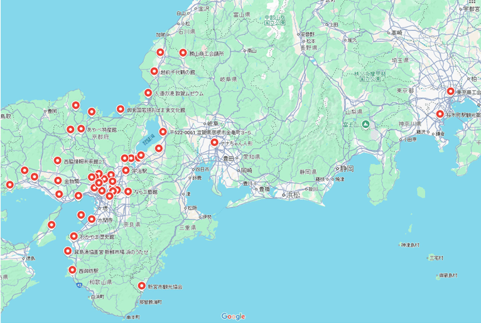Select the 浜松 city label
This screenshot has height=323, width=481.
click(293, 194)
